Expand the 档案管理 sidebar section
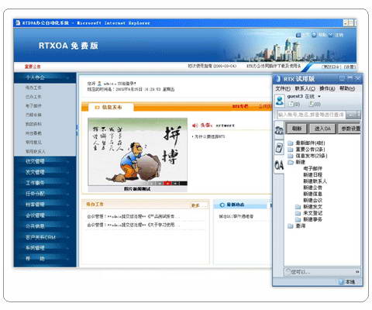Screen dimensions: 372x310 pyautogui.click(x=45, y=205)
